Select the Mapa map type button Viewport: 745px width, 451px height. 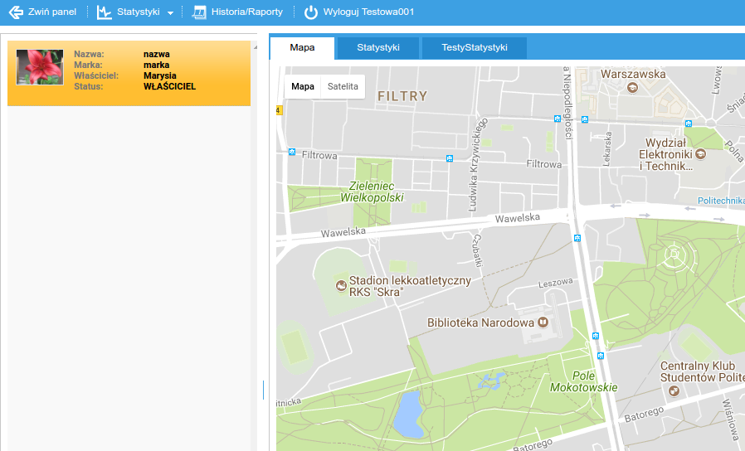point(303,86)
